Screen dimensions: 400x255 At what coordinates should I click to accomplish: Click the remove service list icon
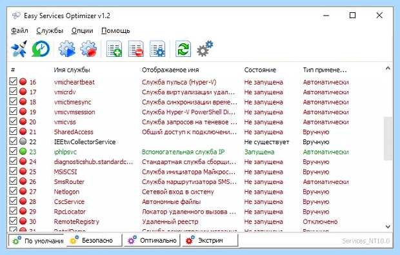pos(135,48)
